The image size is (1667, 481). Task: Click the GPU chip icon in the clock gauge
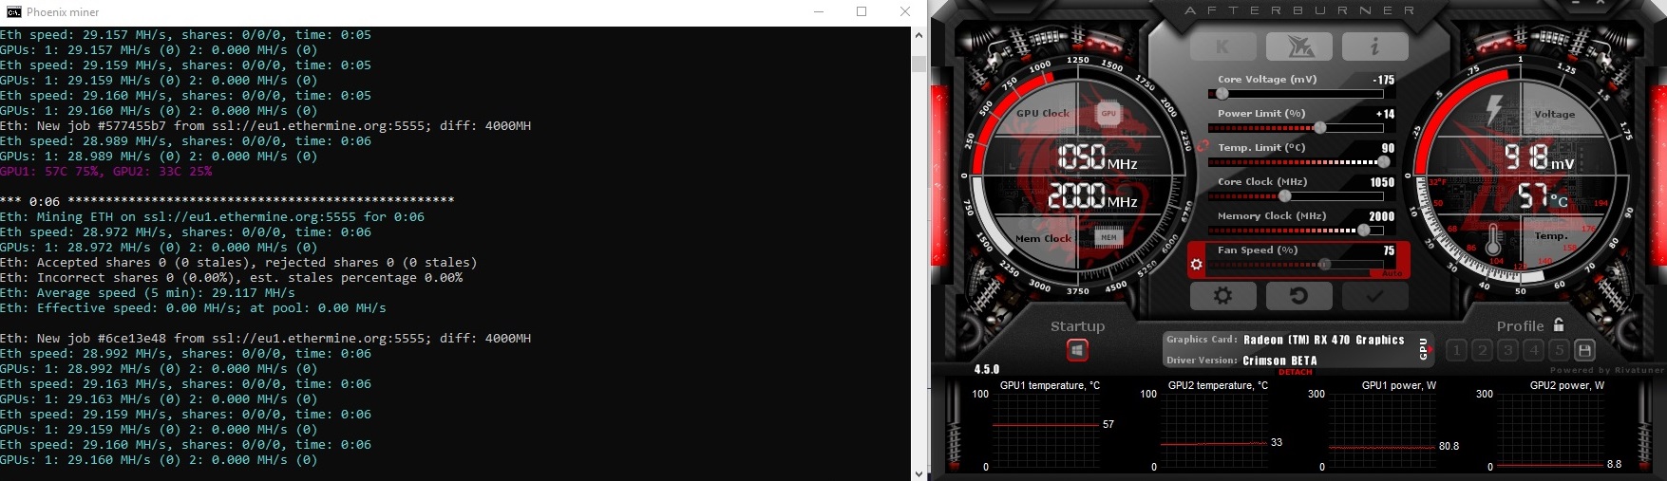point(1108,113)
